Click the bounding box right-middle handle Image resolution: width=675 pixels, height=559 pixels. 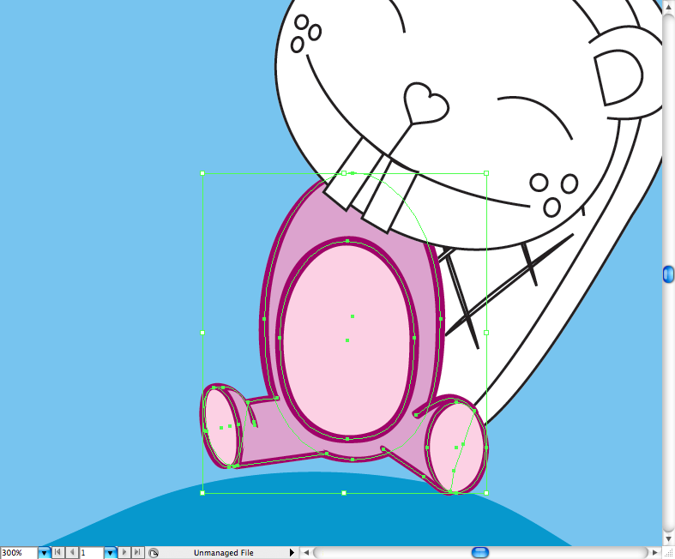tap(486, 333)
